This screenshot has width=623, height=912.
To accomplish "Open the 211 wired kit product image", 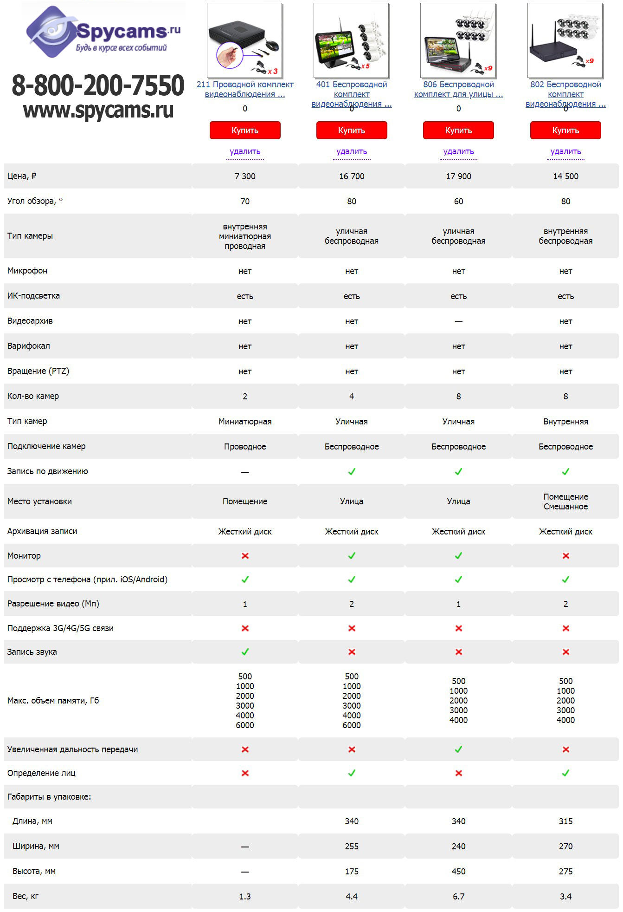I will point(244,40).
